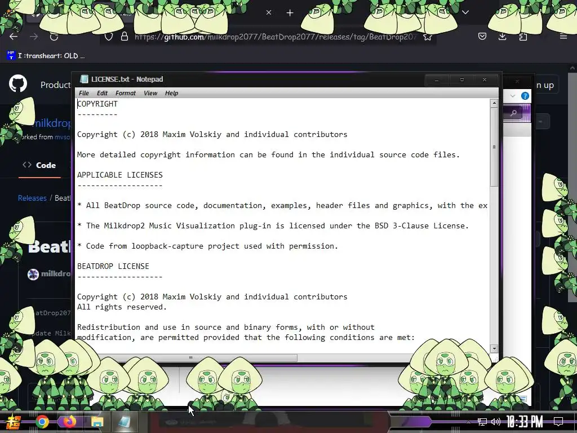Click the GitHub URL address bar
Image resolution: width=577 pixels, height=433 pixels.
pos(275,37)
